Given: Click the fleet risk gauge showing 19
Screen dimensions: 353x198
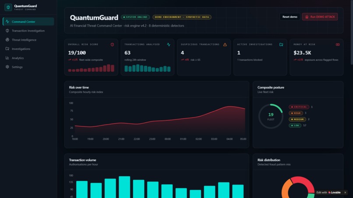Looking at the screenshot, I should tap(271, 116).
